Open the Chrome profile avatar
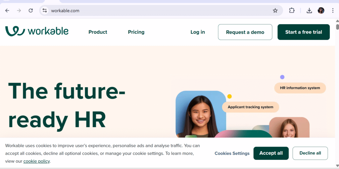 321,11
